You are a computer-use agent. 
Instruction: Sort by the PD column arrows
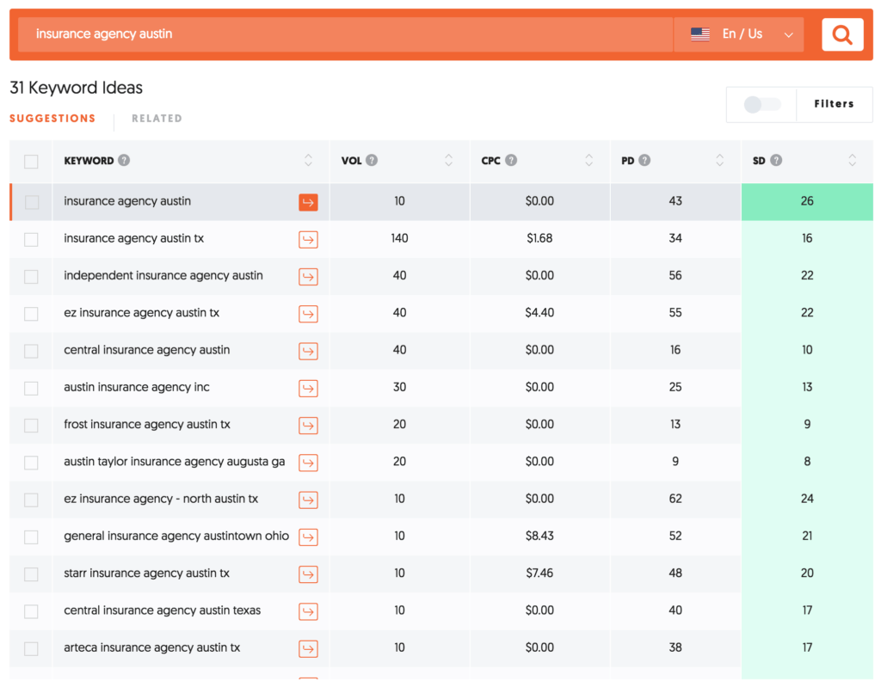720,161
